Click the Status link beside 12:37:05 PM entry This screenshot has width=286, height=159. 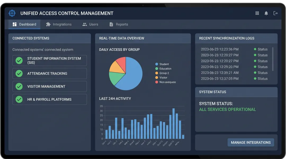click(263, 79)
